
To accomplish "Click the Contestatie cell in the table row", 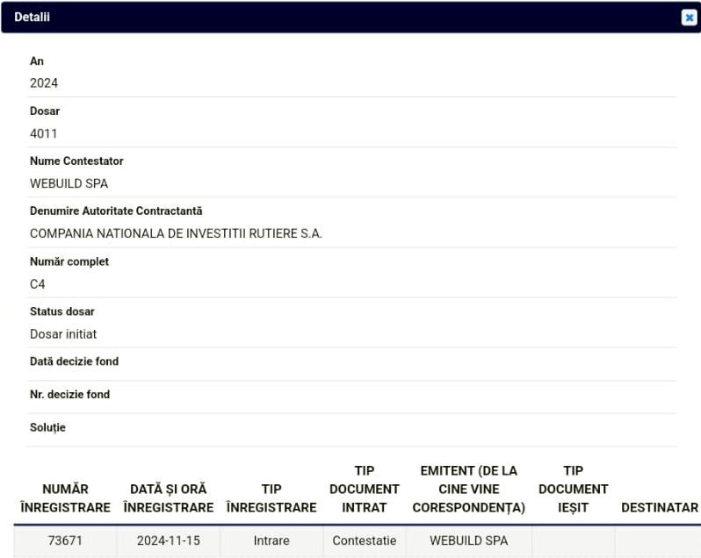I will (365, 540).
